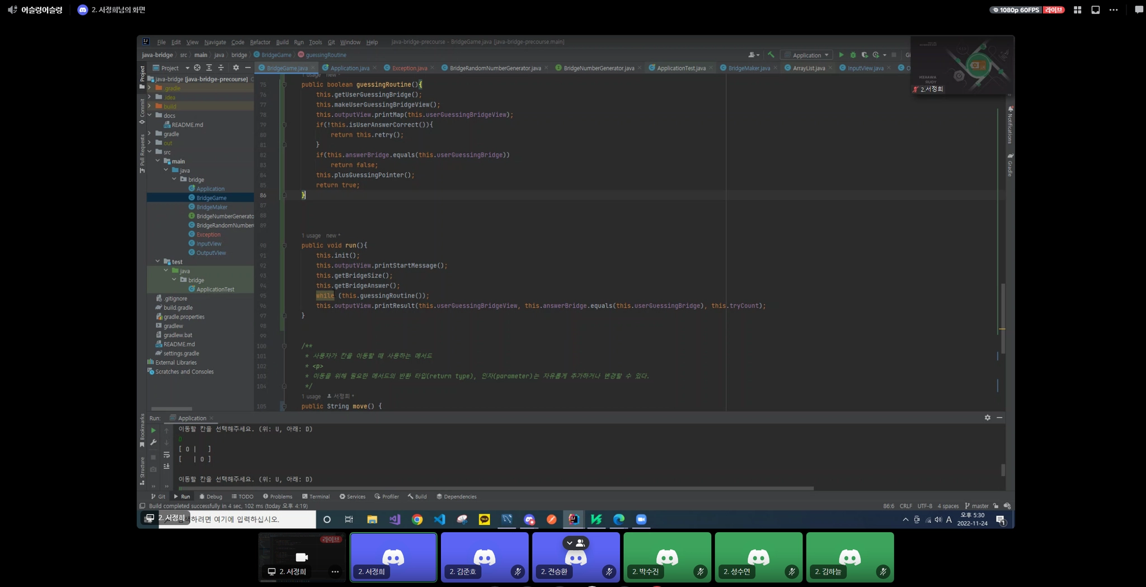Viewport: 1146px width, 587px height.
Task: Run with Coverage from the toolbar
Action: pos(865,55)
